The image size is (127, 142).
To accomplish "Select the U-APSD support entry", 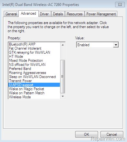I will coord(34,85).
